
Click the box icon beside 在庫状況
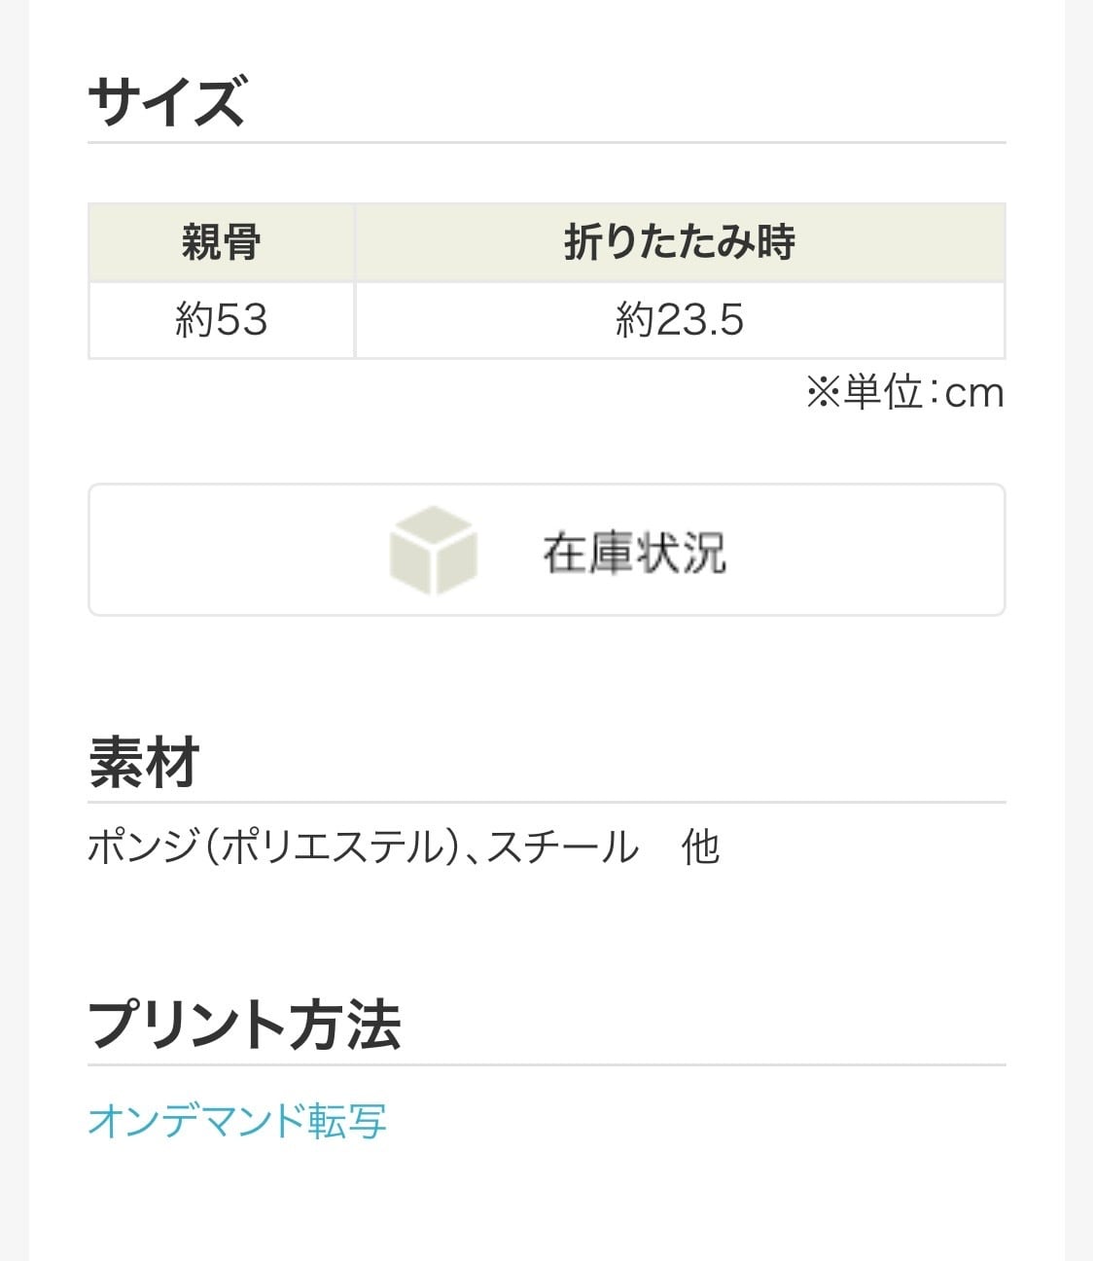433,550
